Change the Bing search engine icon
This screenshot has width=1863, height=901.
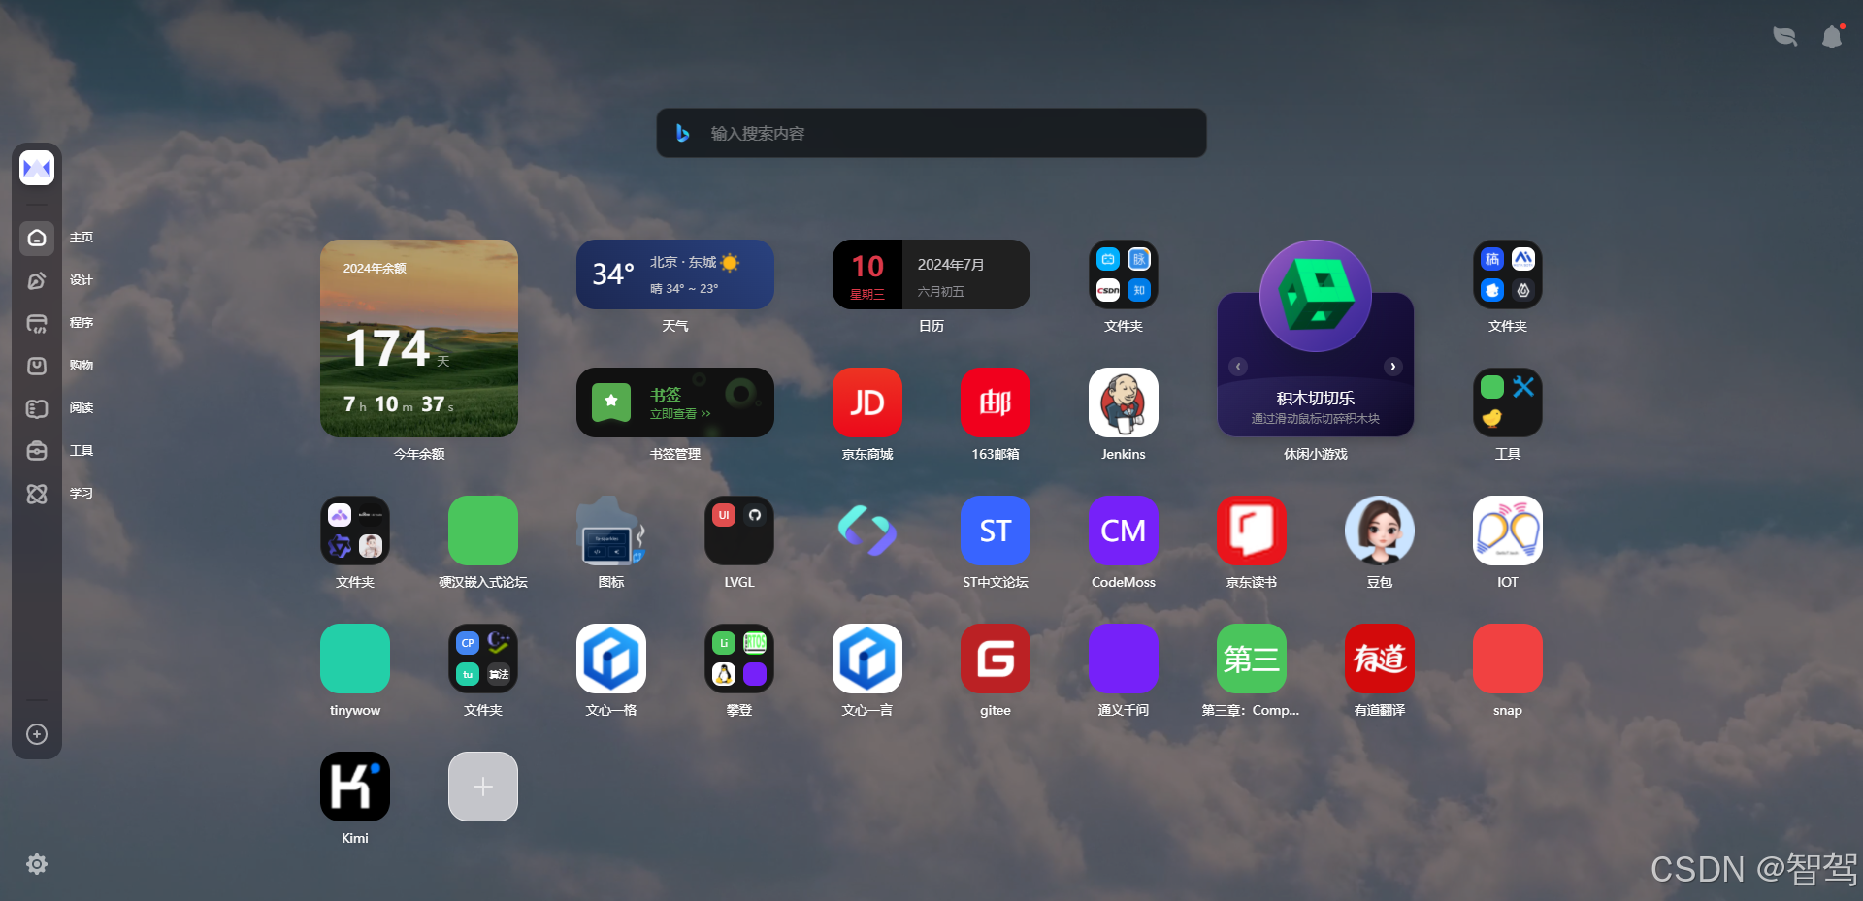683,133
